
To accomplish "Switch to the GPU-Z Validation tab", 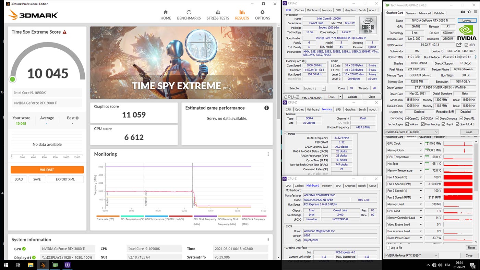I will tap(440, 13).
